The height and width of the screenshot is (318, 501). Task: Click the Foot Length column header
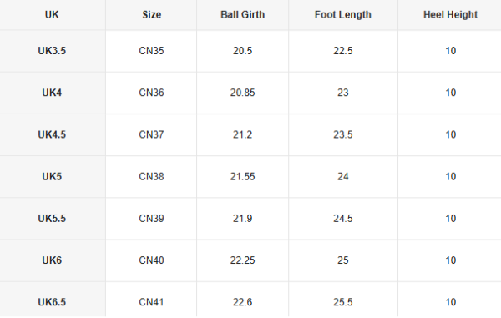click(343, 15)
